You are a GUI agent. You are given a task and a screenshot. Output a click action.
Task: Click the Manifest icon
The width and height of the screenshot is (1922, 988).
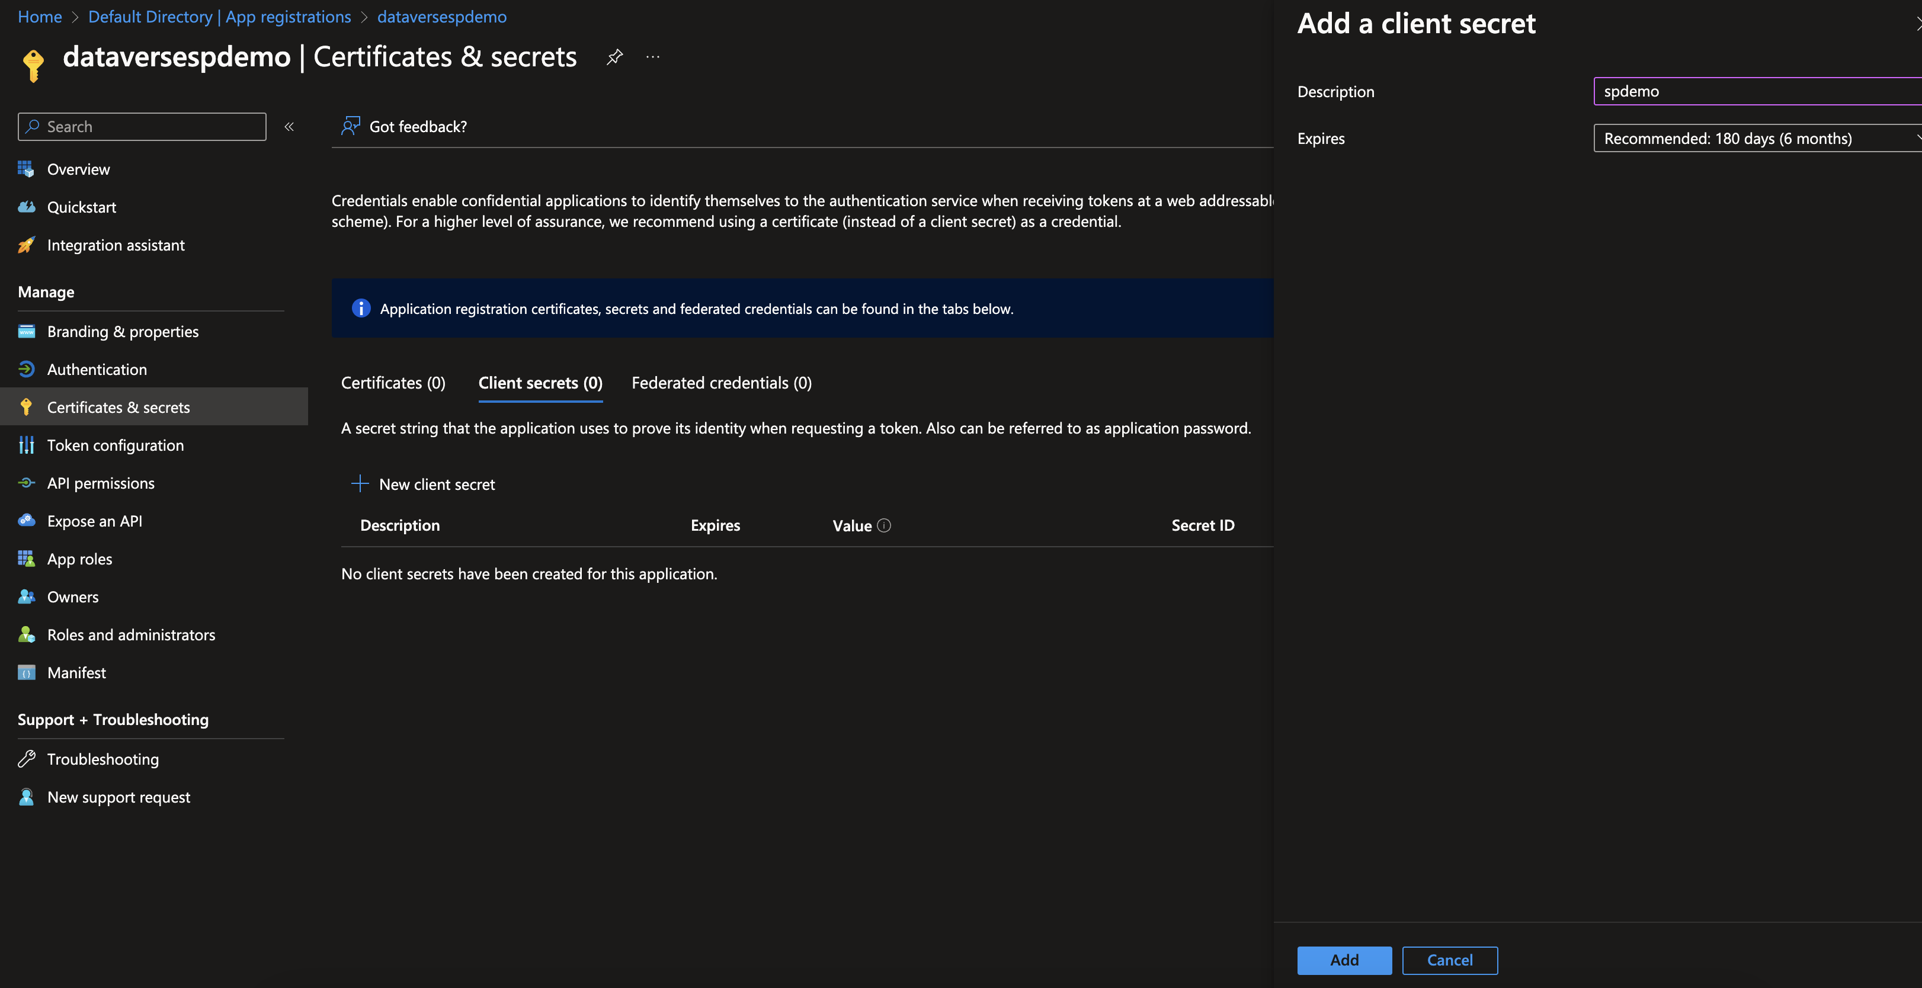pos(26,672)
